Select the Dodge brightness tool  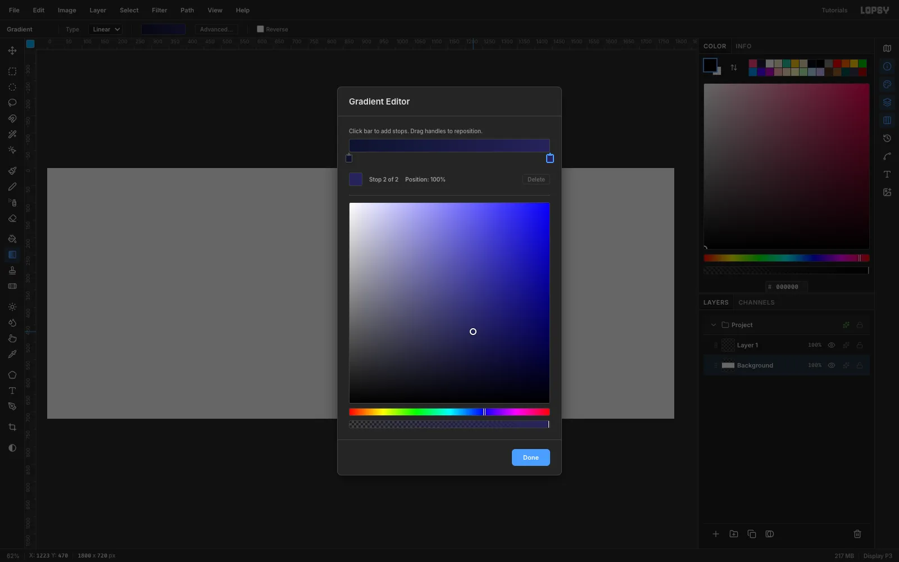[12, 307]
